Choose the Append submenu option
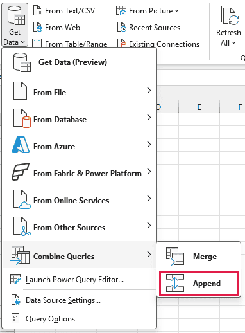Viewport: 245px width, 333px height. 199,283
